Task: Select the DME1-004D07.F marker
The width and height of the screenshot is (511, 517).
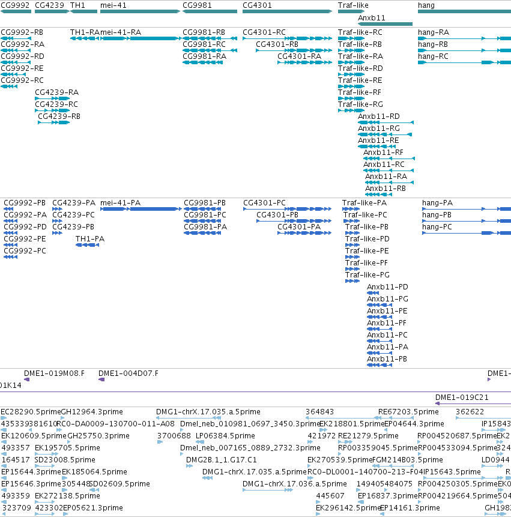Action: point(101,380)
